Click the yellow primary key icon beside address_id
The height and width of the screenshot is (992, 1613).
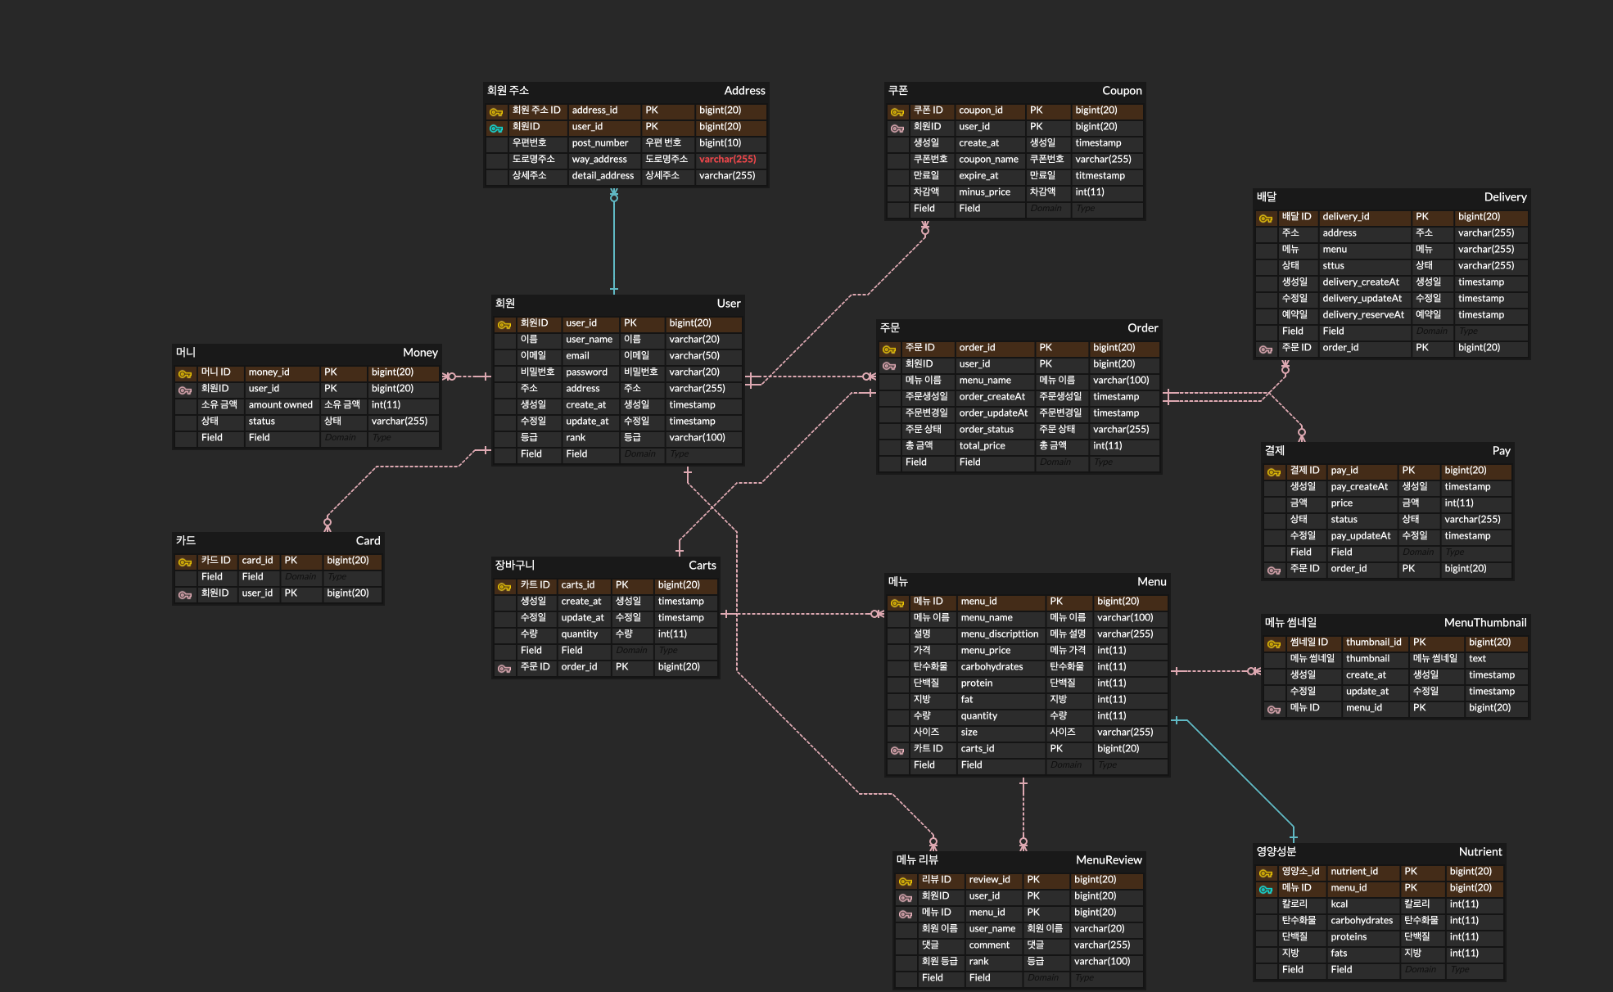point(496,111)
